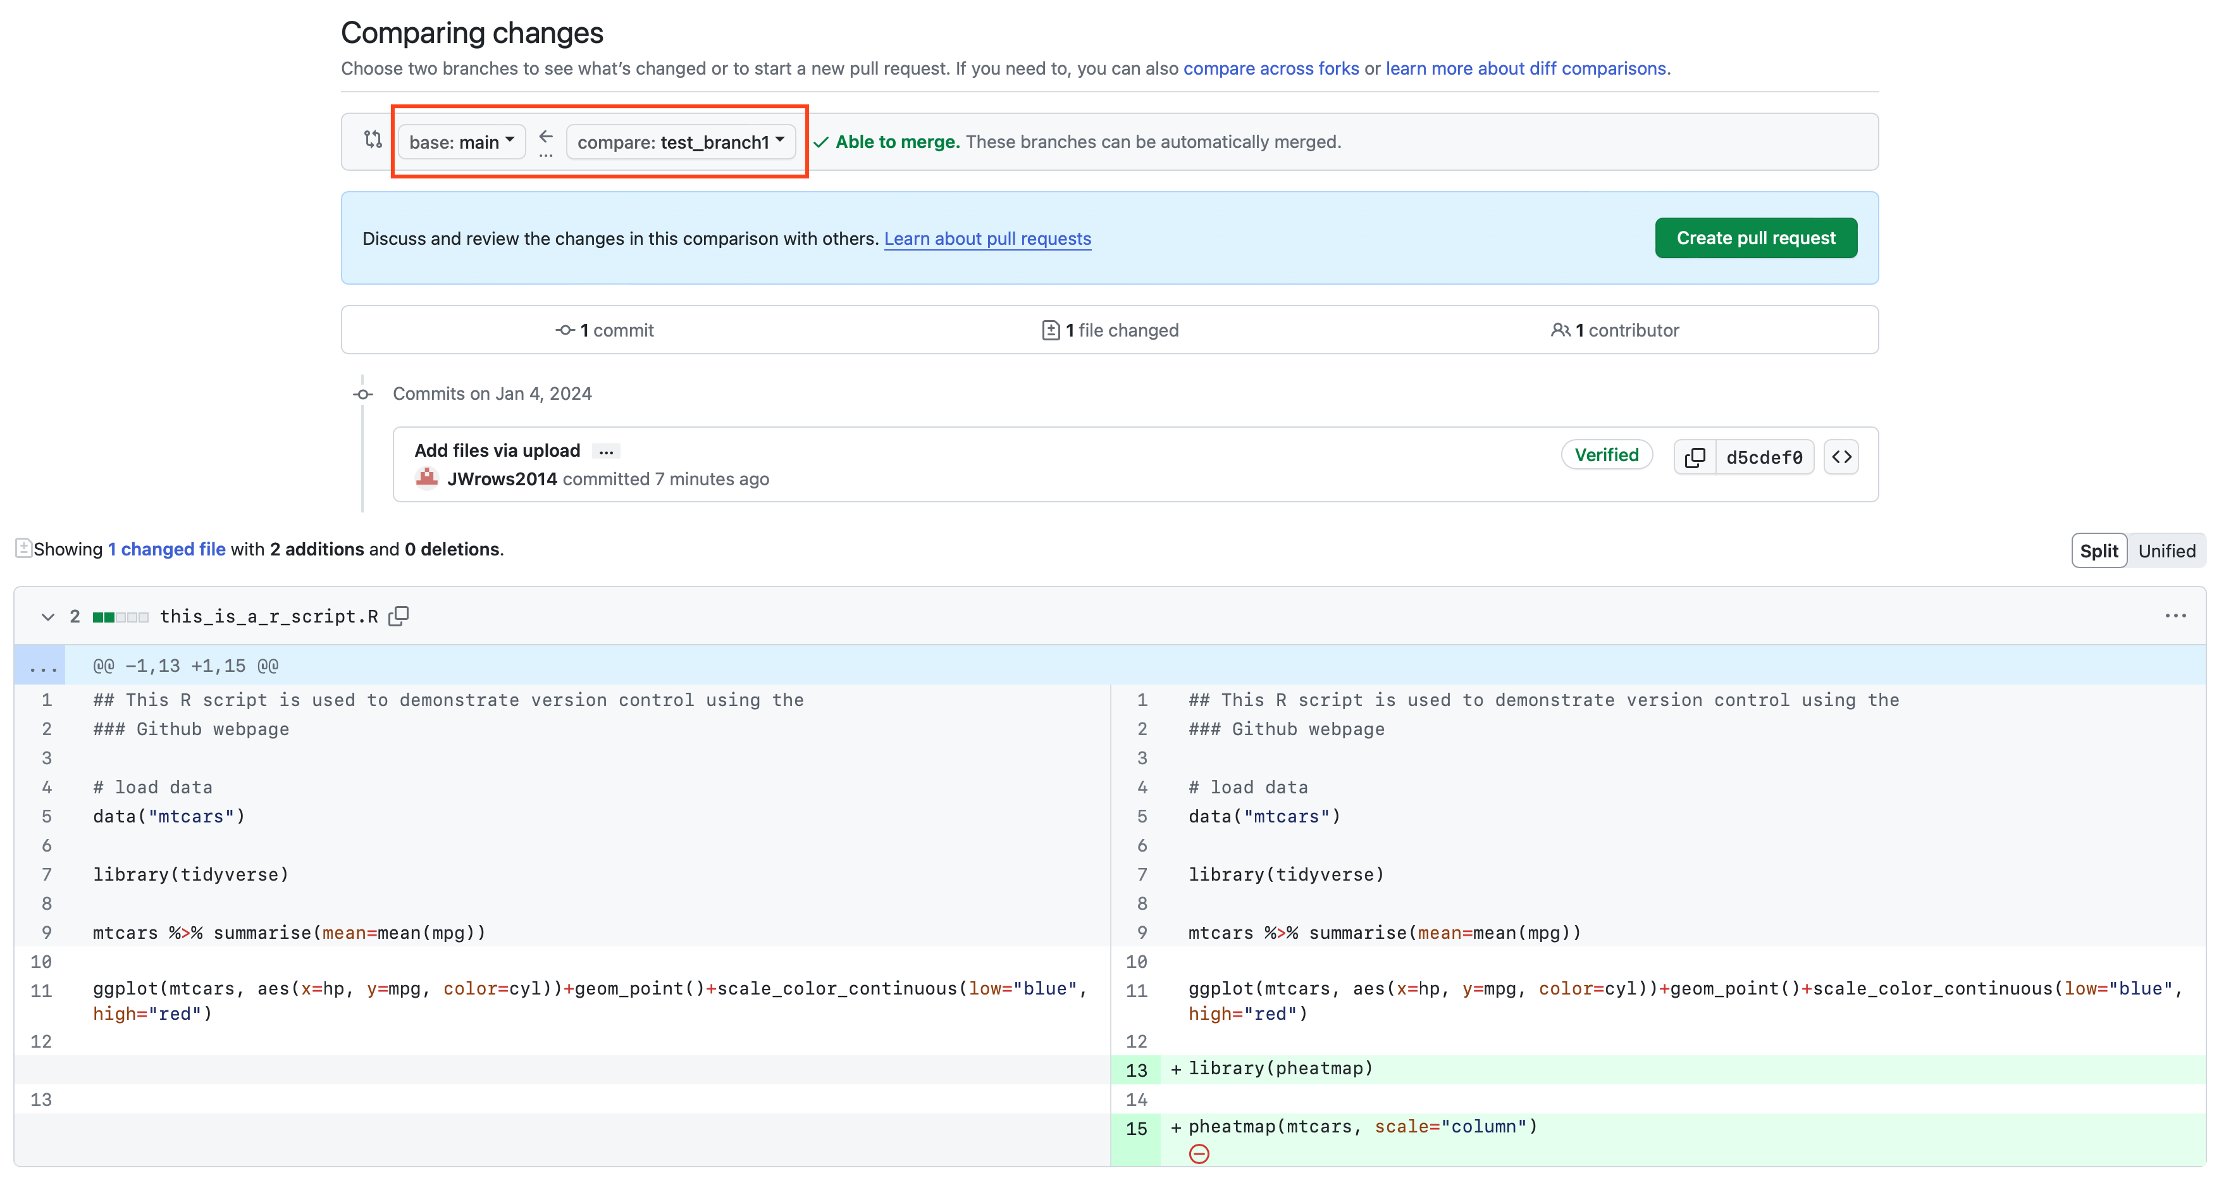Switch diff view to Unified
Screen dimensions: 2219x1178
coord(2166,550)
